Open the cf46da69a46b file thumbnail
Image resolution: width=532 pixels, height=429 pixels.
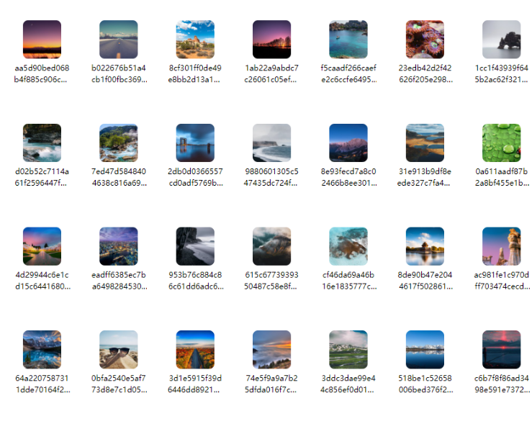(x=348, y=246)
